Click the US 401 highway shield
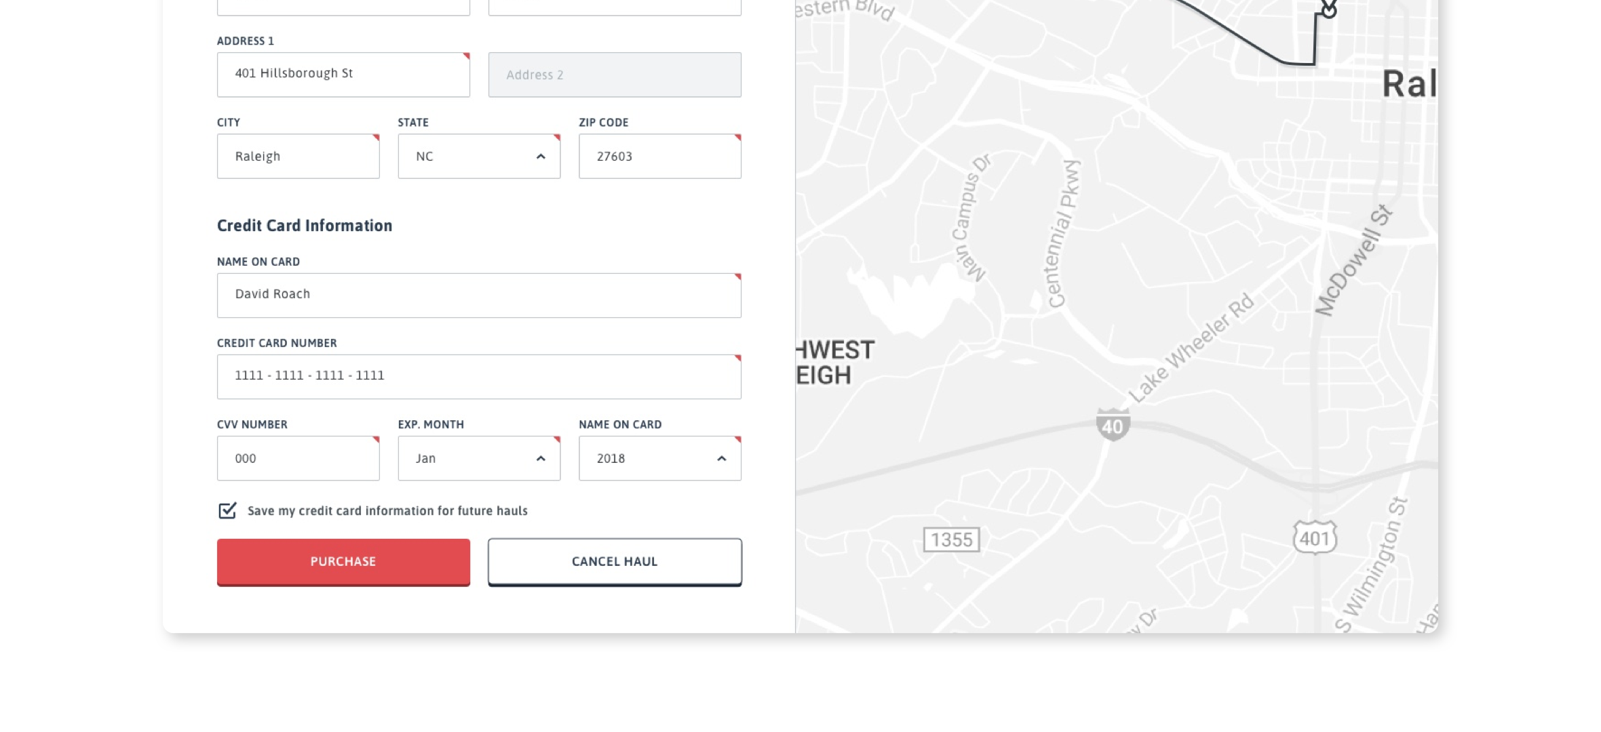1601x732 pixels. pos(1314,538)
